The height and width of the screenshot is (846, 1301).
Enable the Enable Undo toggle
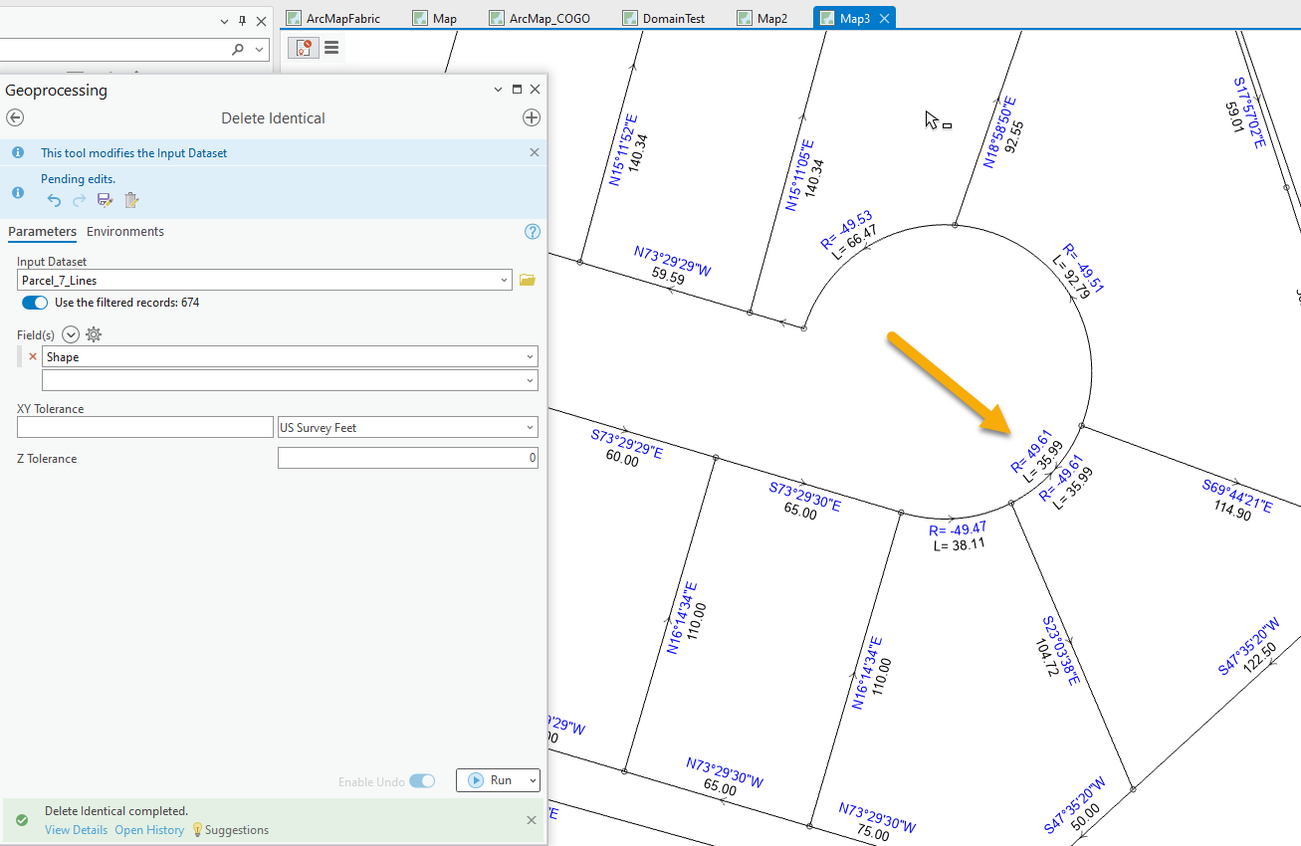tap(421, 781)
